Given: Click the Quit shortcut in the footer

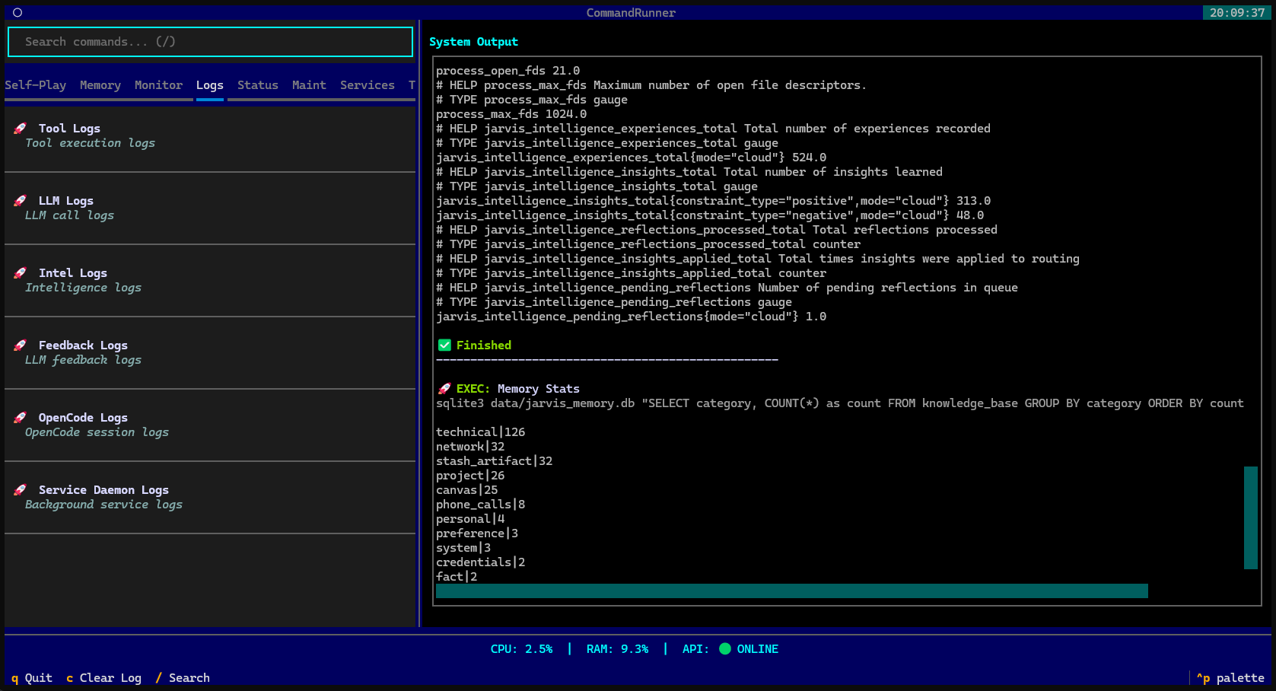Looking at the screenshot, I should (32, 678).
